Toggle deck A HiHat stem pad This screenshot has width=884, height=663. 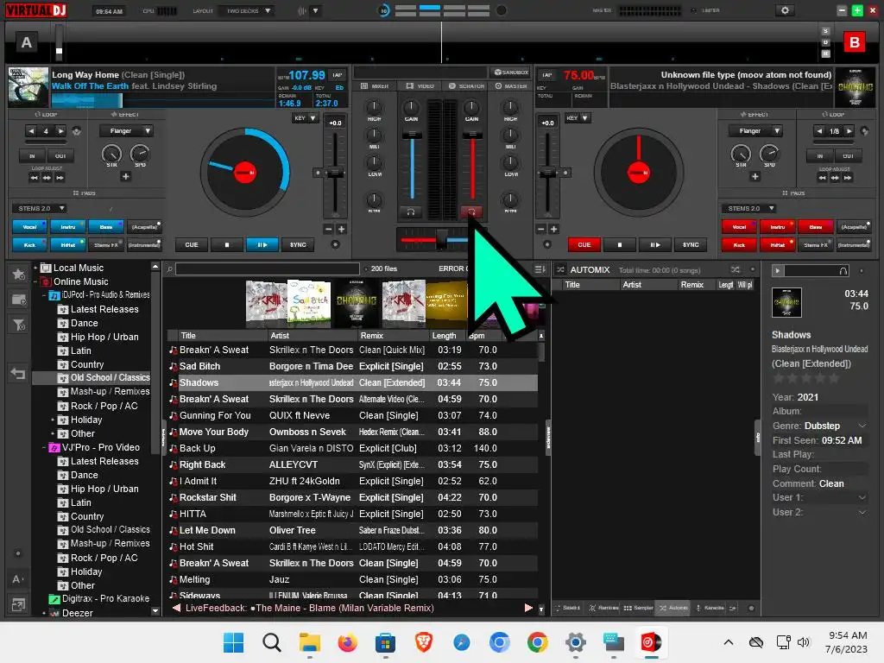click(x=68, y=244)
